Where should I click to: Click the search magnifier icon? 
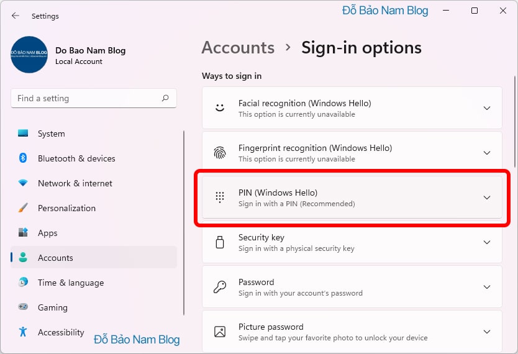point(165,98)
